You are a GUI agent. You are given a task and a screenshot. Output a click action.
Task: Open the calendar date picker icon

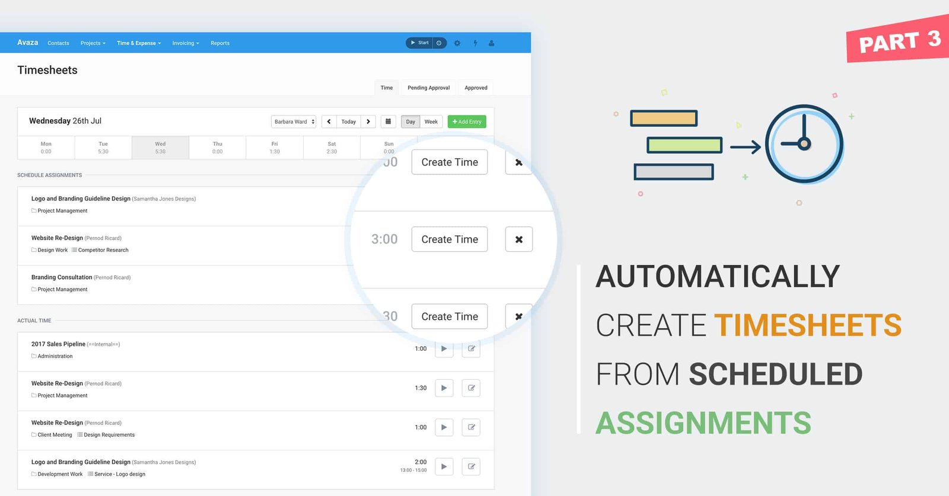(388, 121)
